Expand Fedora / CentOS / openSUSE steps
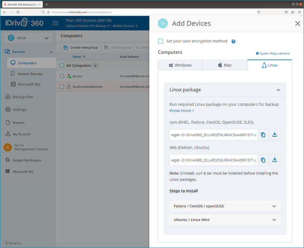304x248 pixels. (225, 206)
